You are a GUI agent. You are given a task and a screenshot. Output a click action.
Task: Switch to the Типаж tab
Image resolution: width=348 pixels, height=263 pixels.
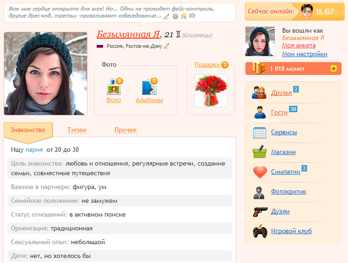coord(77,130)
